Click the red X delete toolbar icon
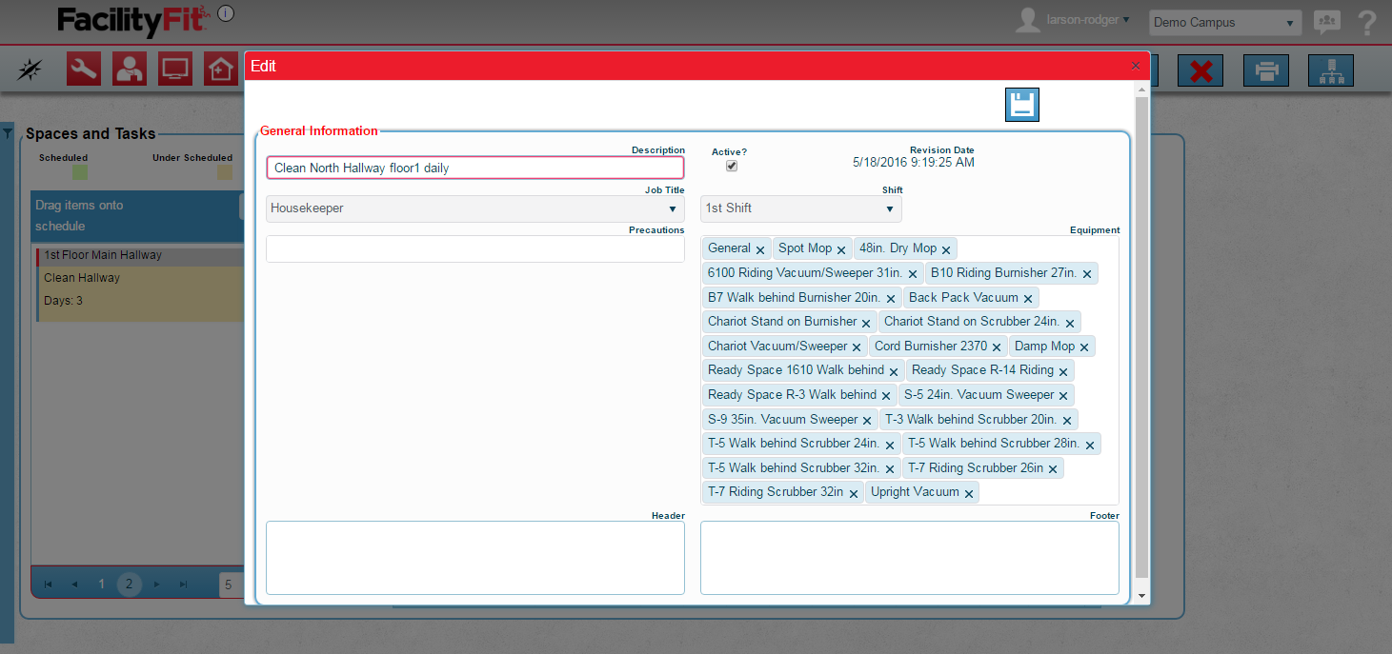 (1200, 70)
